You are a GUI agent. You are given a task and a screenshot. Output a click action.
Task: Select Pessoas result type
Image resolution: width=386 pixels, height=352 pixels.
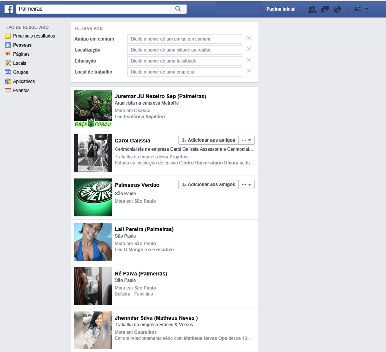(x=22, y=45)
